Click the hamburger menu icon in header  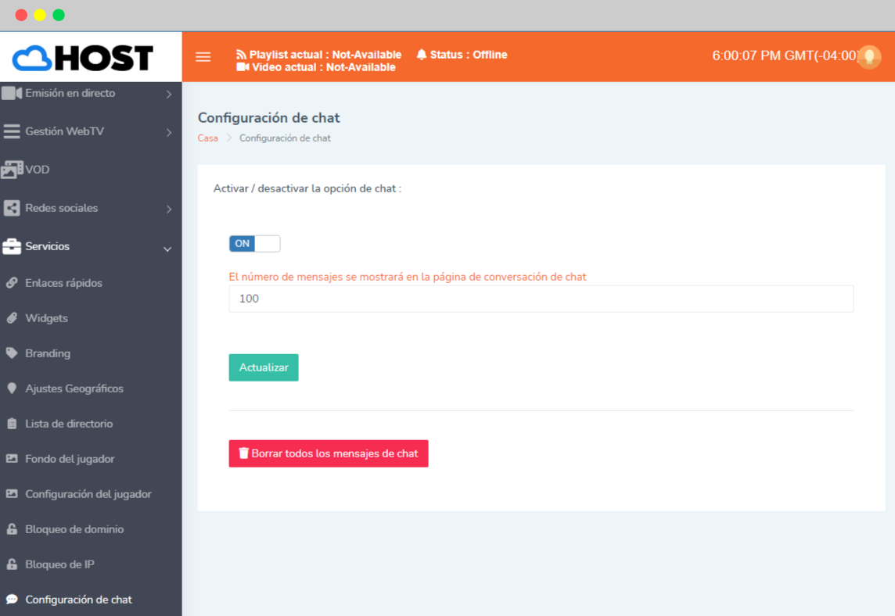click(x=203, y=56)
